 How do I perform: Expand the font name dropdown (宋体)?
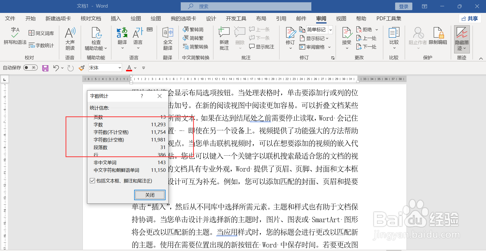pyautogui.click(x=120, y=68)
